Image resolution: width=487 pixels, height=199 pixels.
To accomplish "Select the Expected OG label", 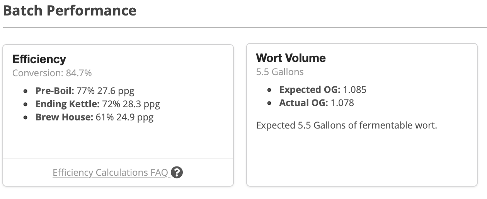I will pyautogui.click(x=310, y=90).
